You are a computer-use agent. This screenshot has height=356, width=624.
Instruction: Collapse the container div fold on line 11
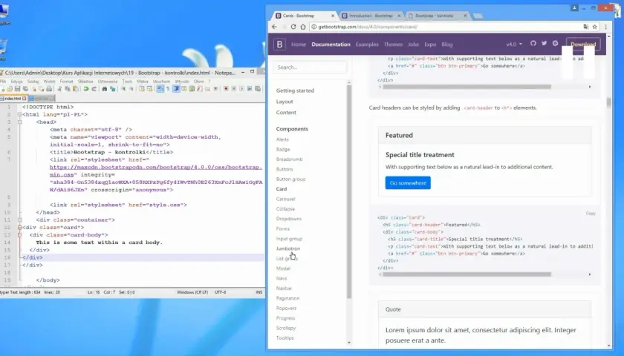[19, 220]
